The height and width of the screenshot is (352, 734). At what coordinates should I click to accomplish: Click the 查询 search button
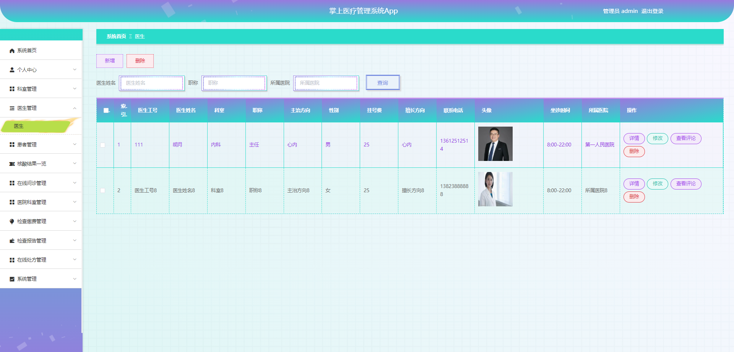pos(383,83)
